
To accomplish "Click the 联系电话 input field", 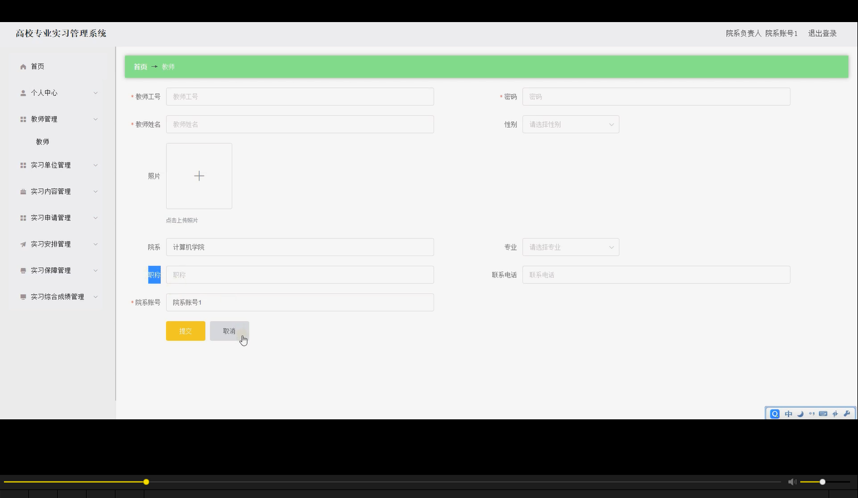I will [x=656, y=275].
